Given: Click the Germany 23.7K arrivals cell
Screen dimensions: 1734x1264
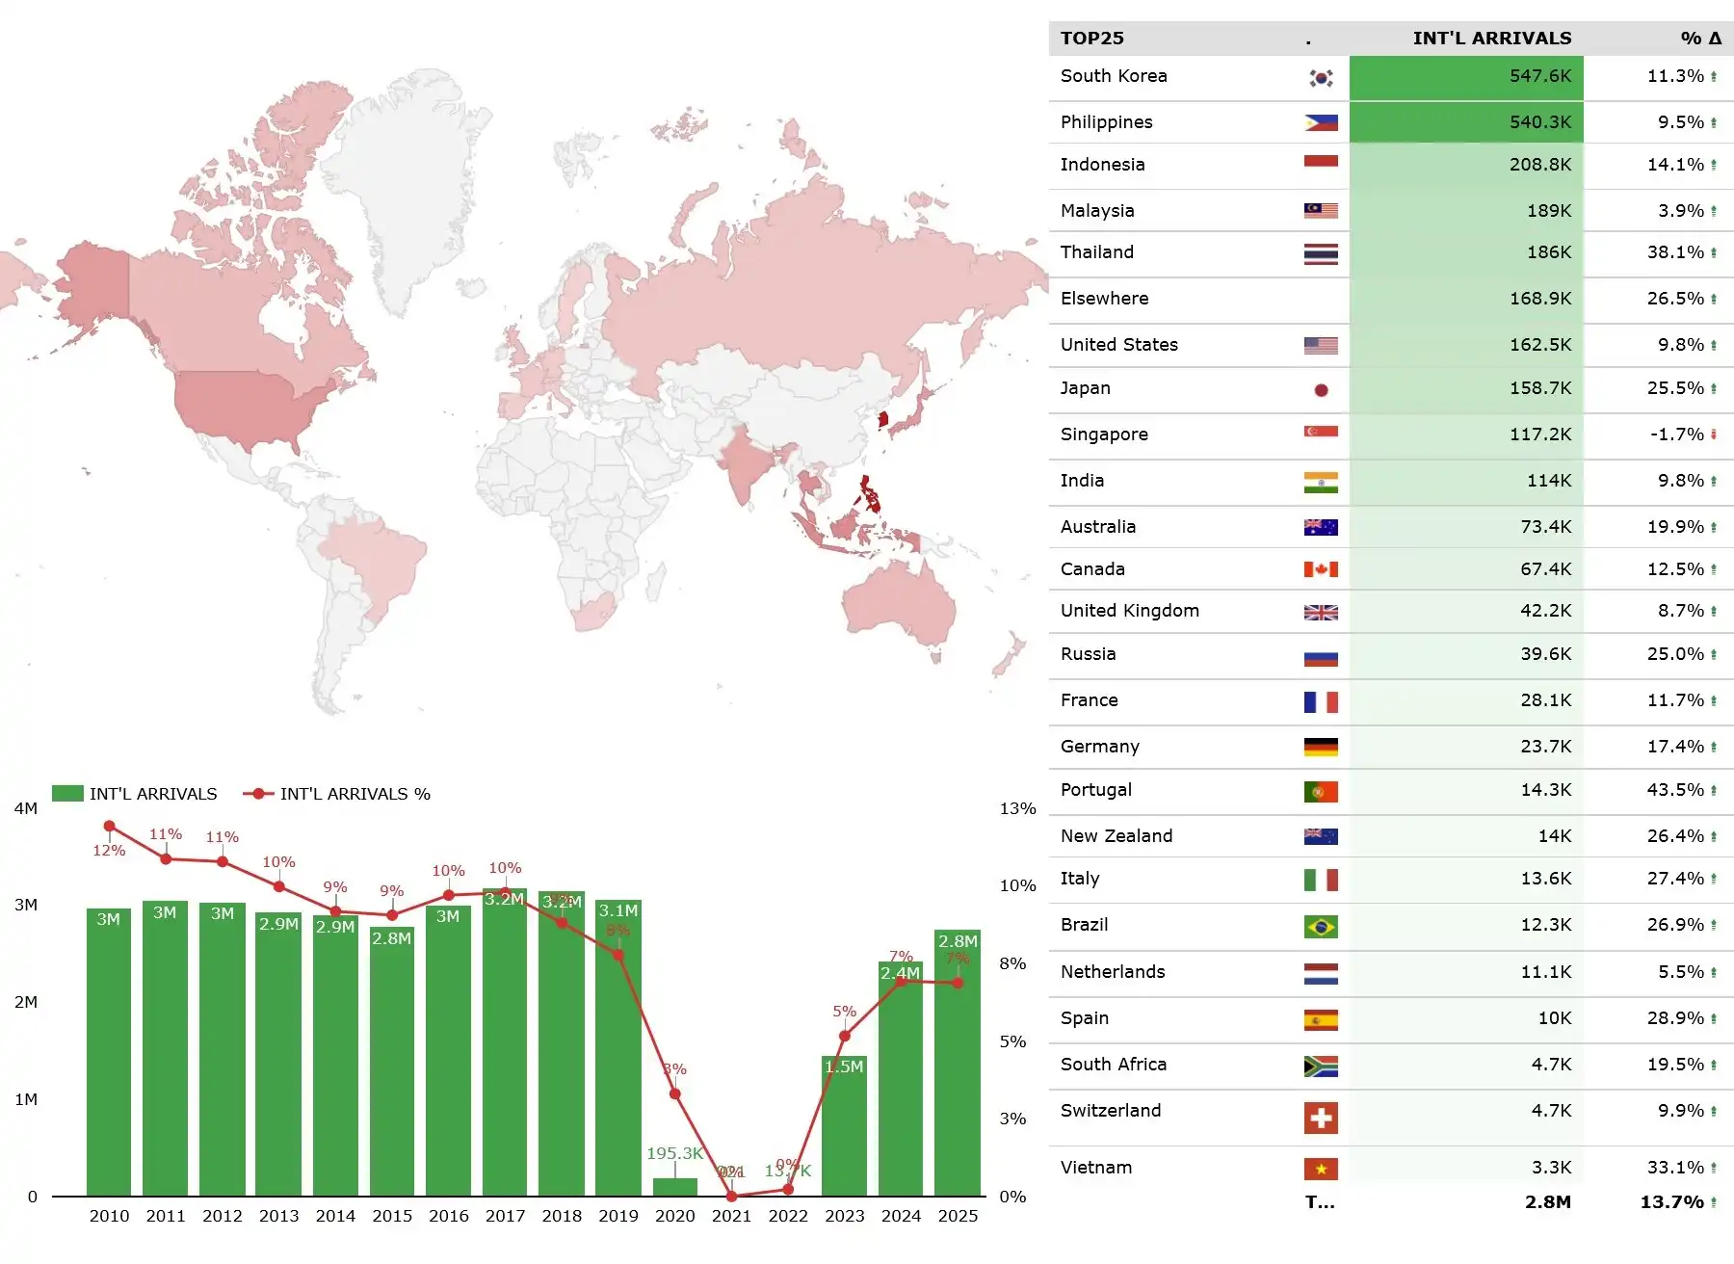Looking at the screenshot, I should (1466, 746).
